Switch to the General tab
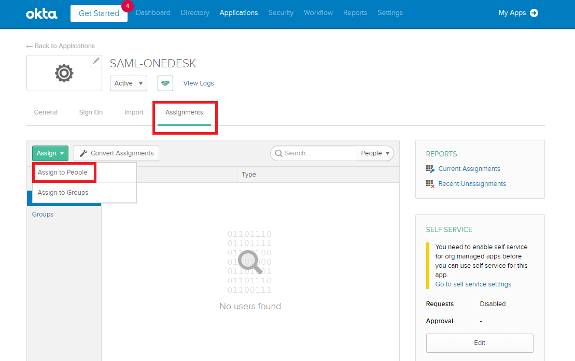Screen dimensions: 575x361 (46, 112)
